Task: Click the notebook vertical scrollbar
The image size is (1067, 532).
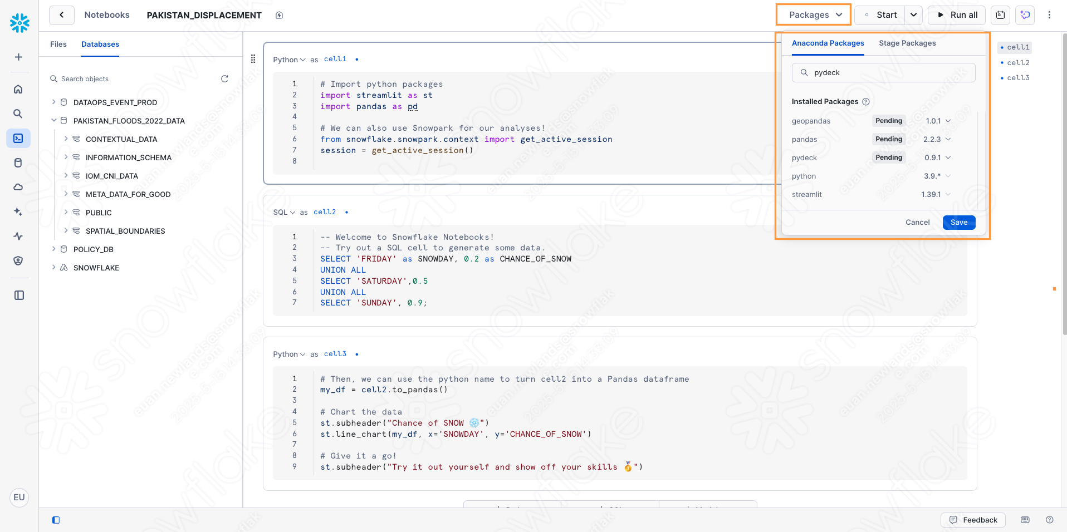Action: tap(1064, 184)
